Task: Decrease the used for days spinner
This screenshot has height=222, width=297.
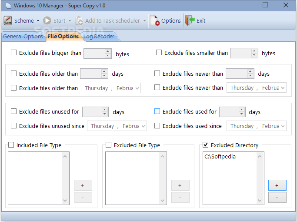Action: pyautogui.click(x=241, y=114)
